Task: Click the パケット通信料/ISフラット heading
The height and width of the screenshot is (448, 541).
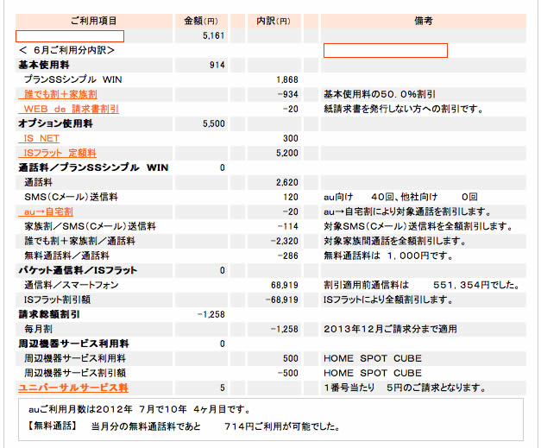Action: point(78,270)
